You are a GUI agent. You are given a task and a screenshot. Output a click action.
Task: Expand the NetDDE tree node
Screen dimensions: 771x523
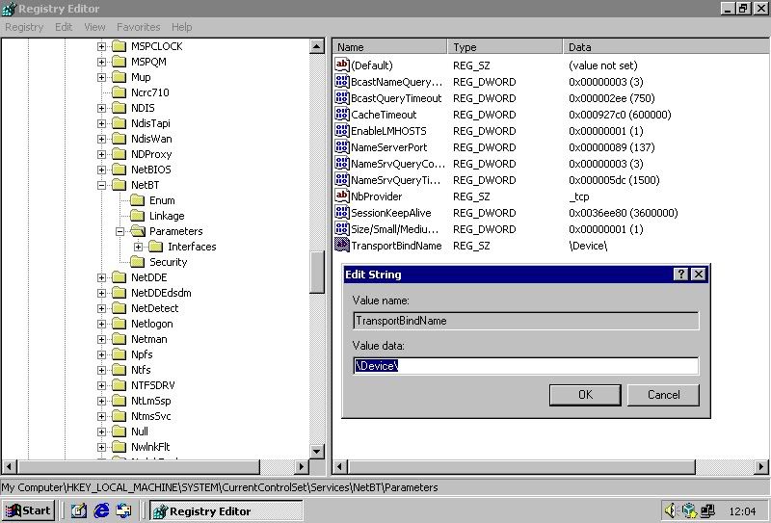101,277
